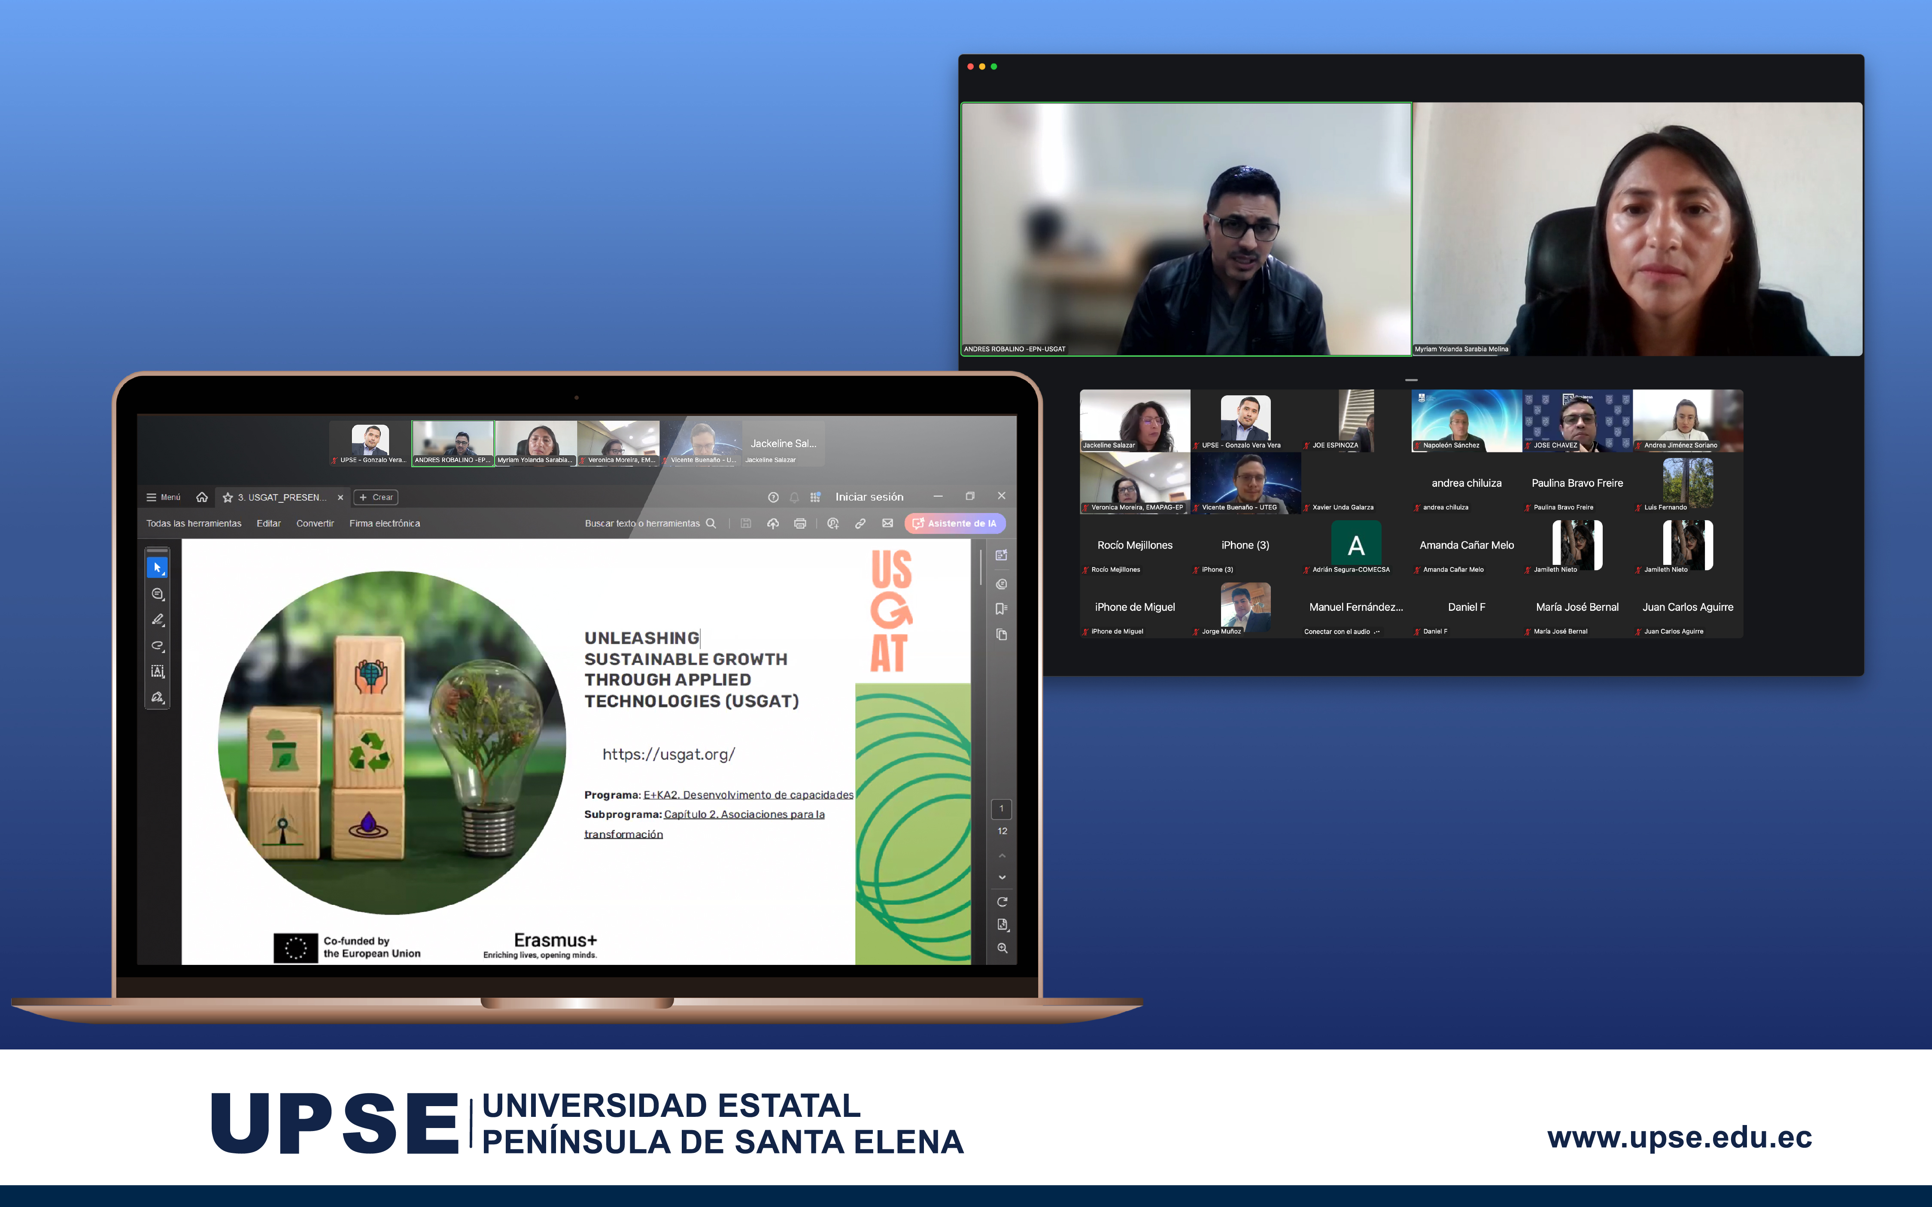Select the arrow selection tool in Acrobat
The image size is (1932, 1207).
click(157, 567)
